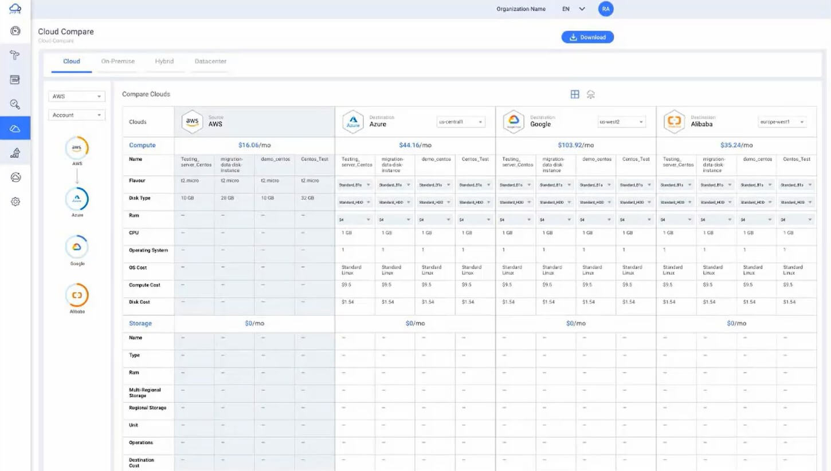Screen dimensions: 831x471
Task: Click the Google $103.92/mo compute total
Action: (576, 145)
